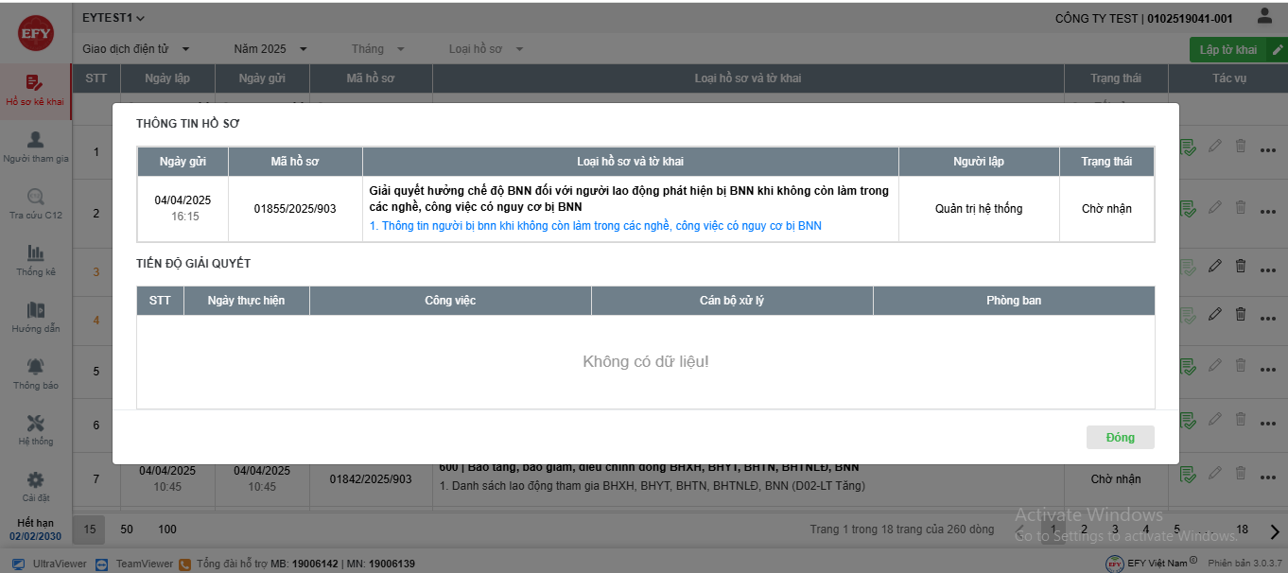Image resolution: width=1288 pixels, height=573 pixels.
Task: Open the Hệ thống tools menu
Action: click(35, 430)
